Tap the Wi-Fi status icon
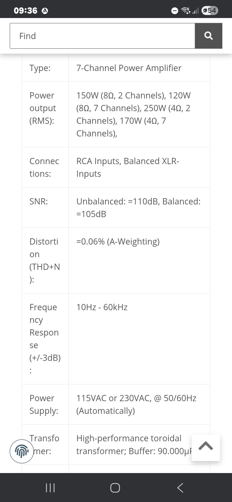This screenshot has height=502, width=232. click(x=186, y=11)
